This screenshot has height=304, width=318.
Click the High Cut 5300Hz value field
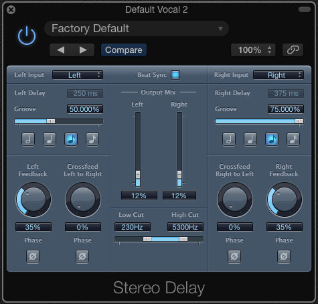185,227
